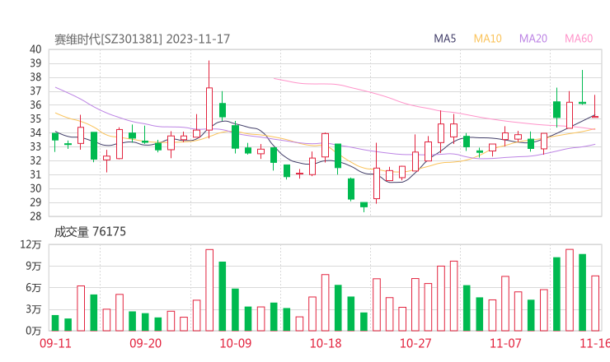Click the MA5 legend label
Image resolution: width=610 pixels, height=362 pixels.
(x=444, y=39)
